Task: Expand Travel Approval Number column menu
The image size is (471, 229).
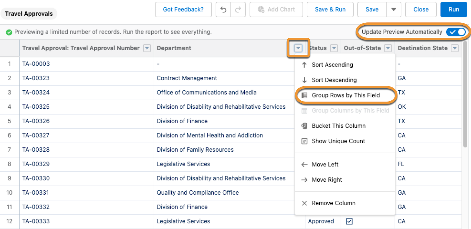Action: tap(147, 48)
